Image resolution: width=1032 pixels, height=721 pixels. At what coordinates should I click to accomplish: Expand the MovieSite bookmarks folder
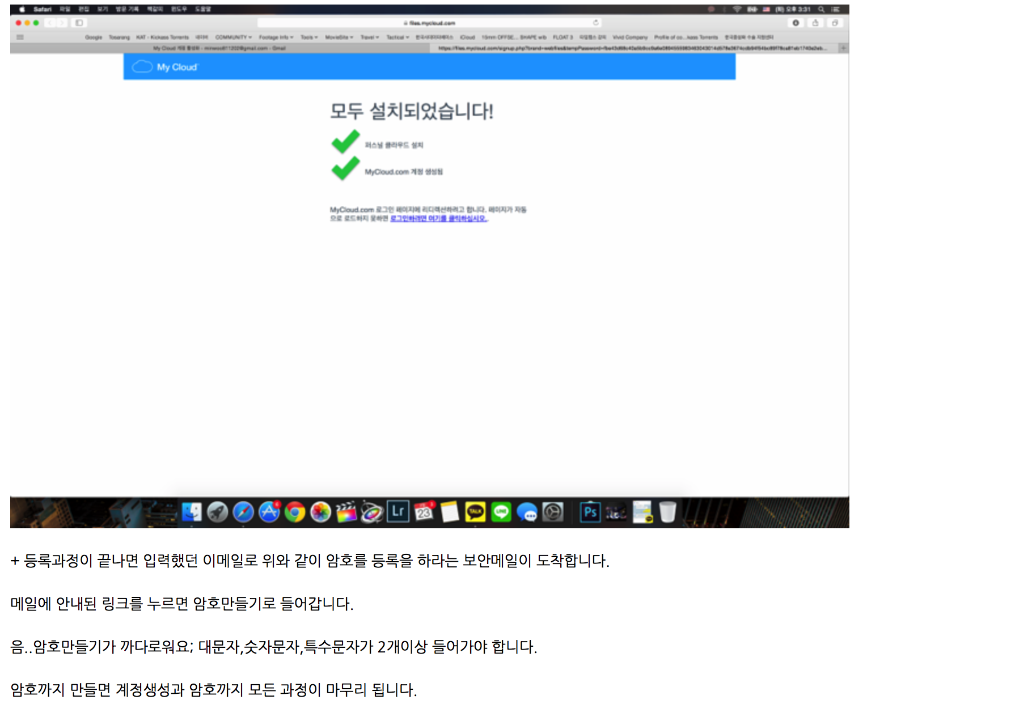coord(339,37)
